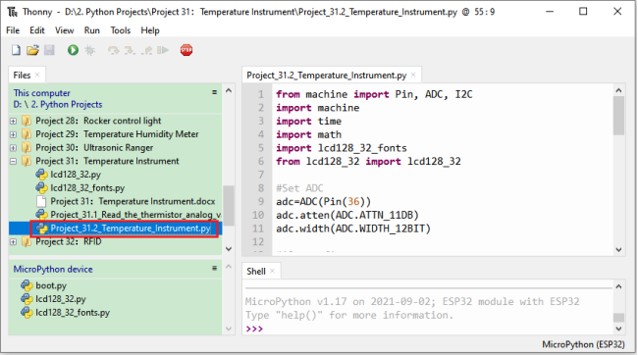This screenshot has height=355, width=638.
Task: Close the Project_31.2_Temperature_Instrument.py editor tab
Action: (413, 75)
